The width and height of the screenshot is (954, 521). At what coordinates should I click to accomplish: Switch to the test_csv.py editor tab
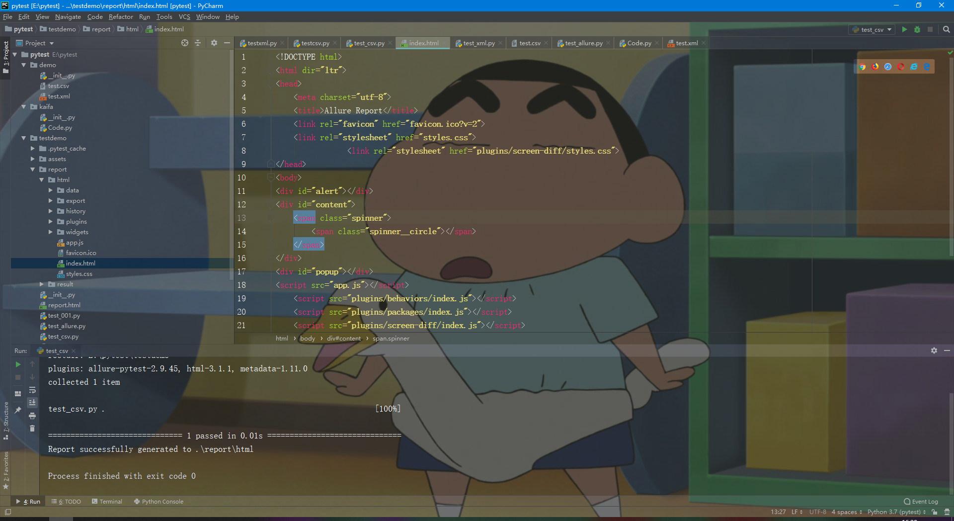click(x=369, y=43)
